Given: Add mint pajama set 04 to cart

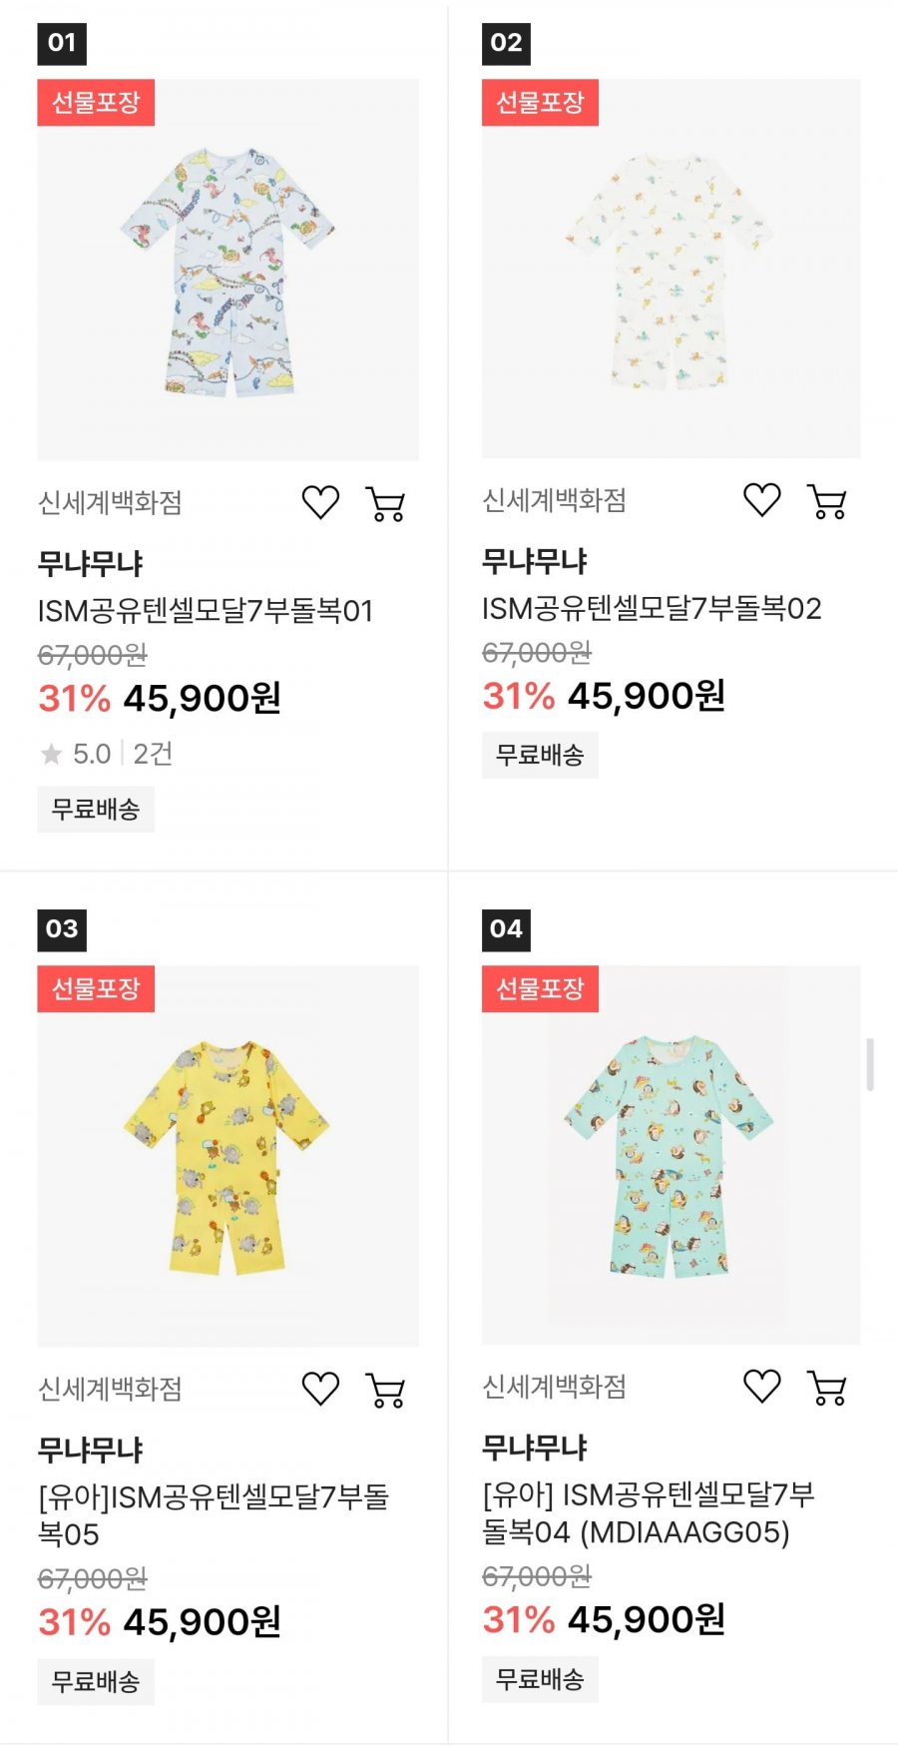Looking at the screenshot, I should 827,1388.
